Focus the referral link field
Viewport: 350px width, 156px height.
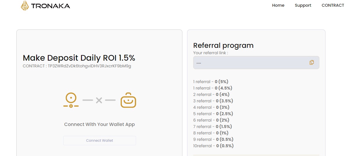click(x=256, y=62)
